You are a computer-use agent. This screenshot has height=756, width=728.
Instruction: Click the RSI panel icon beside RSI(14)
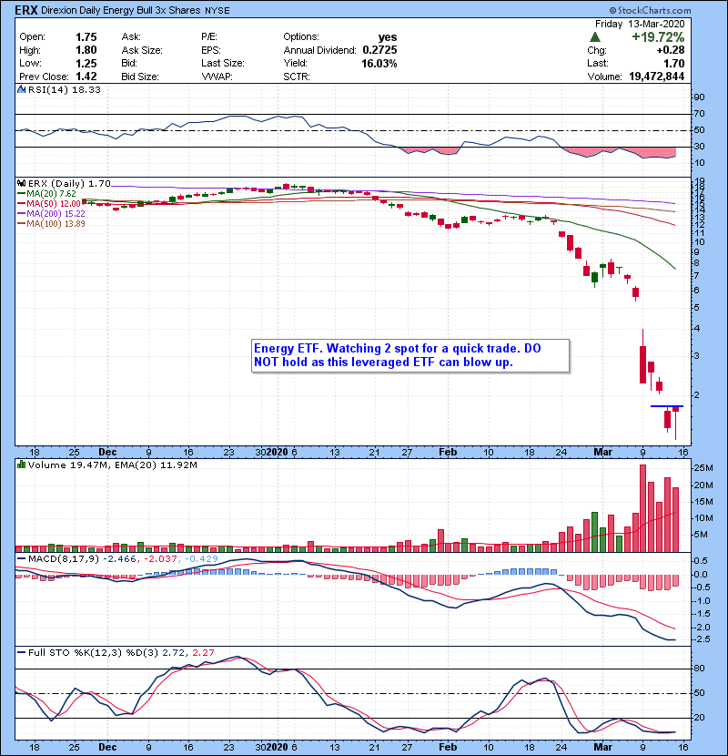point(21,89)
